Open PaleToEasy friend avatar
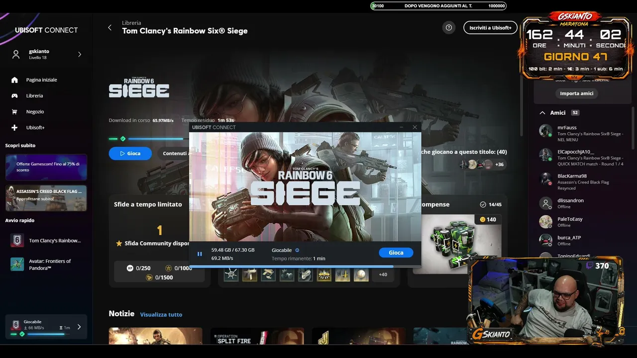 [x=545, y=222]
